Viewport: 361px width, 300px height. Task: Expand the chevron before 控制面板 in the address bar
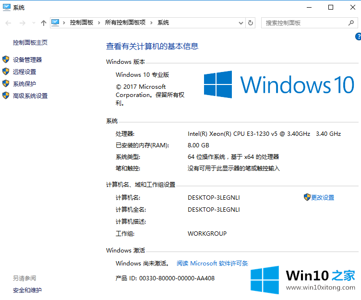pyautogui.click(x=64, y=23)
